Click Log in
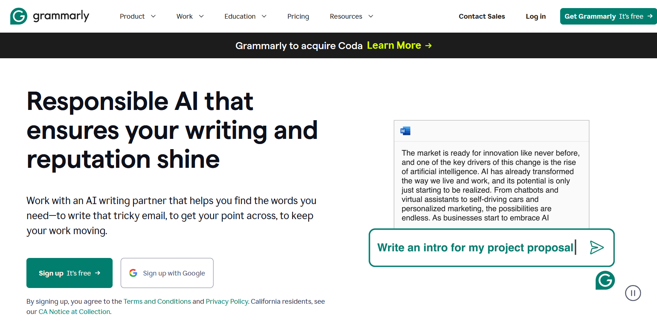 point(536,16)
